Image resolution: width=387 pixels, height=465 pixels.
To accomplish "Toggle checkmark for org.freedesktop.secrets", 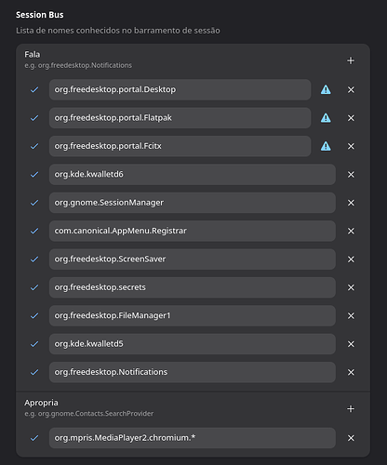I will (34, 287).
